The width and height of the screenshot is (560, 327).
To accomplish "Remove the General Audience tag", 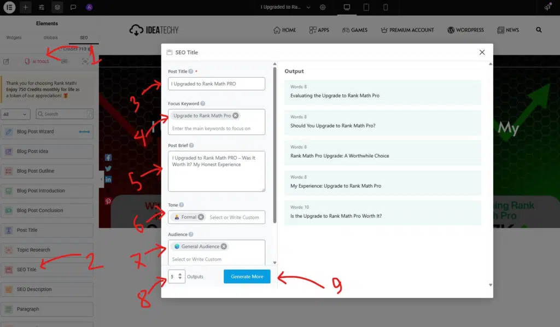I will coord(224,246).
